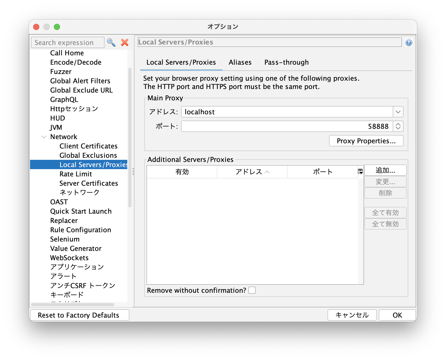This screenshot has width=446, height=360.
Task: Open Client Certificates under Network
Action: (88, 146)
